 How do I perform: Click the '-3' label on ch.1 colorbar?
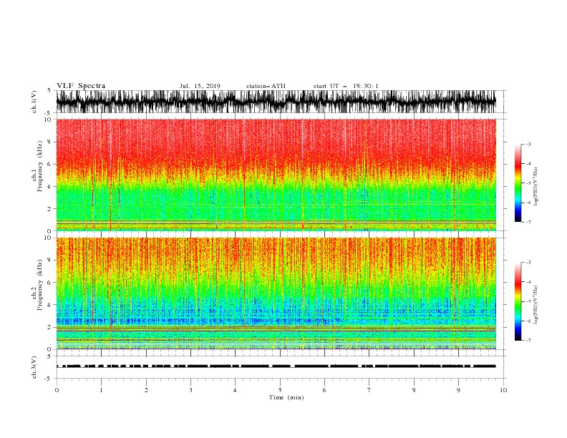(528, 144)
